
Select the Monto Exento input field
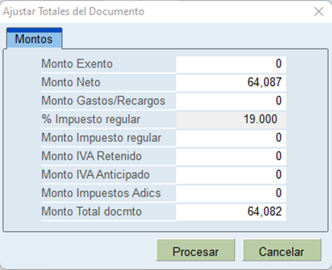(x=231, y=64)
